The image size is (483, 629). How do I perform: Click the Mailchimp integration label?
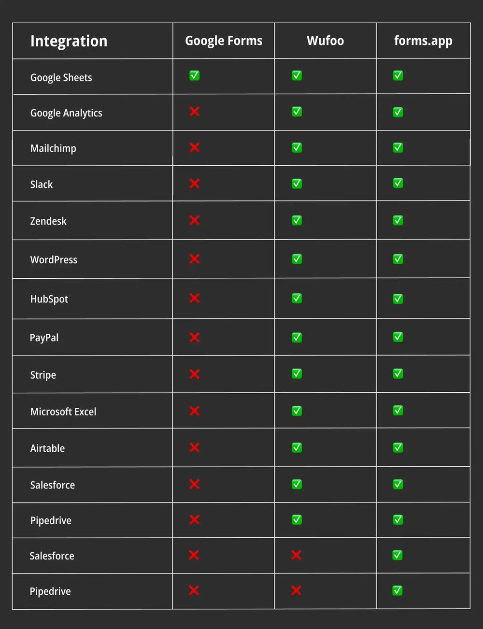(53, 148)
